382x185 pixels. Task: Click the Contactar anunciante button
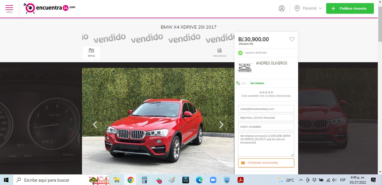coord(266,163)
